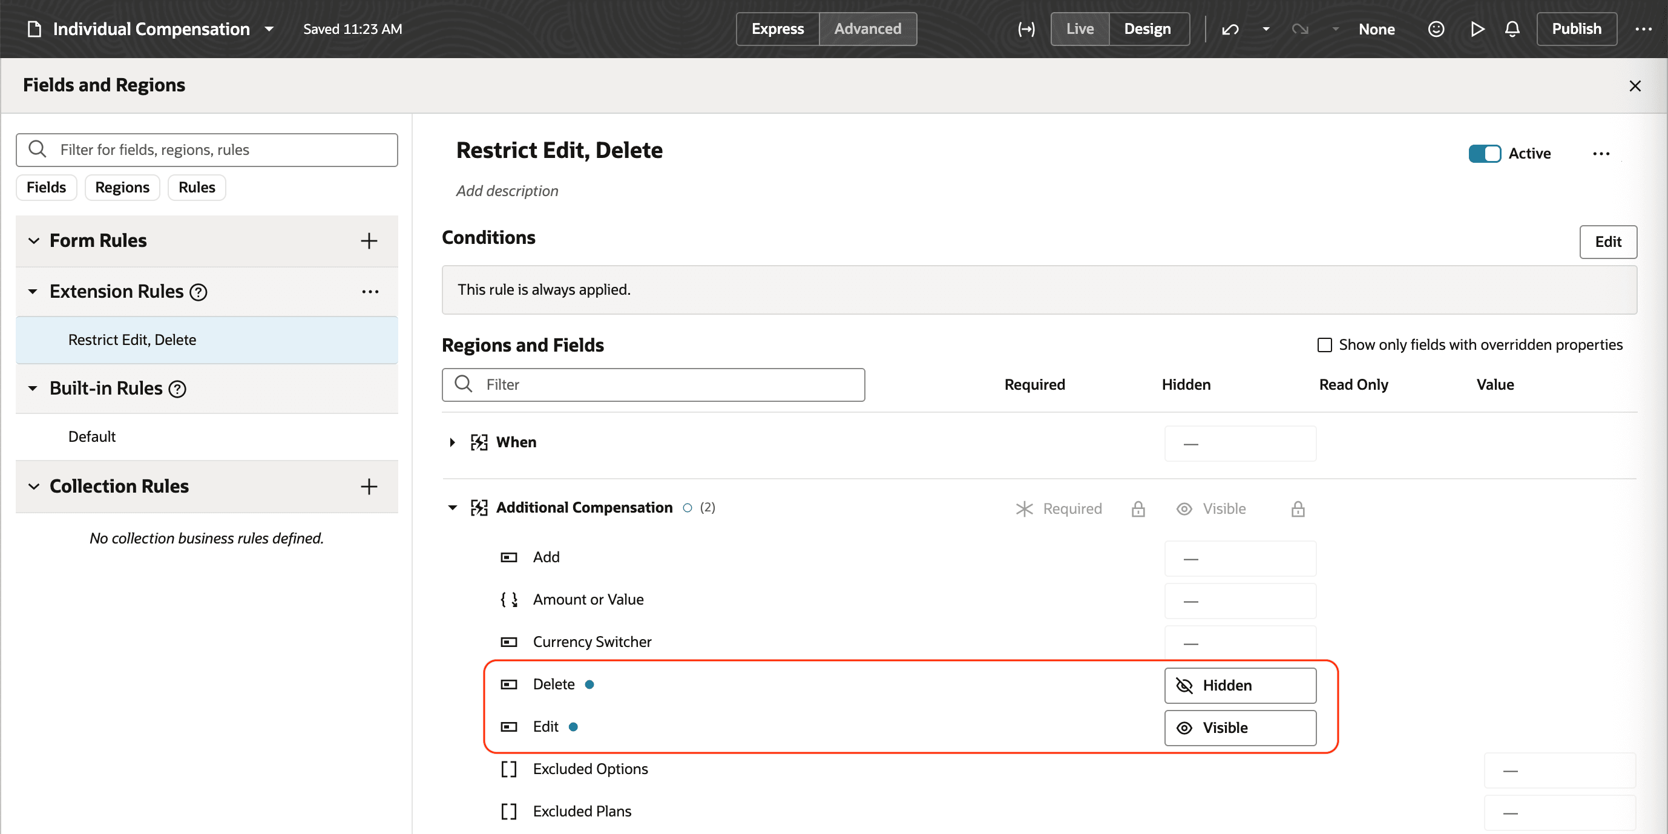
Task: Enable Show only fields with overridden properties
Action: tap(1325, 345)
